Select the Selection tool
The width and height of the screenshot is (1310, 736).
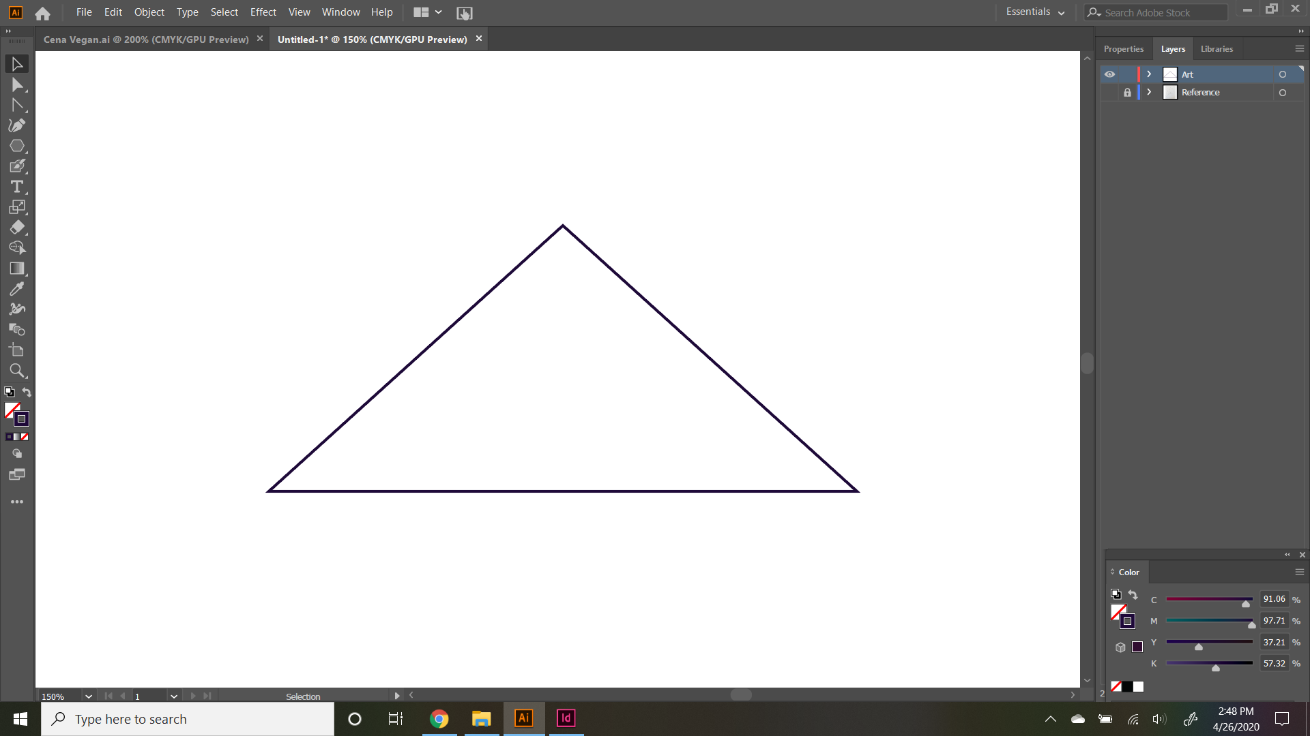(17, 63)
